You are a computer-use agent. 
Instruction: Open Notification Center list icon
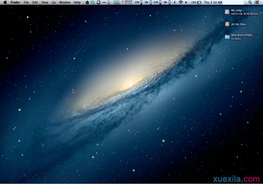[257, 2]
